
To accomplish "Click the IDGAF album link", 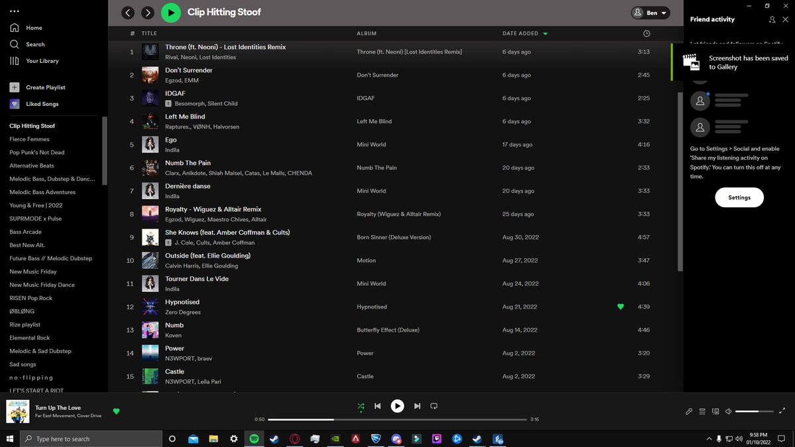I will tap(366, 98).
